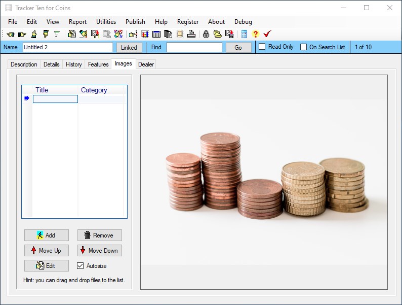402x305 pixels.
Task: Open the About menu
Action: click(x=216, y=22)
